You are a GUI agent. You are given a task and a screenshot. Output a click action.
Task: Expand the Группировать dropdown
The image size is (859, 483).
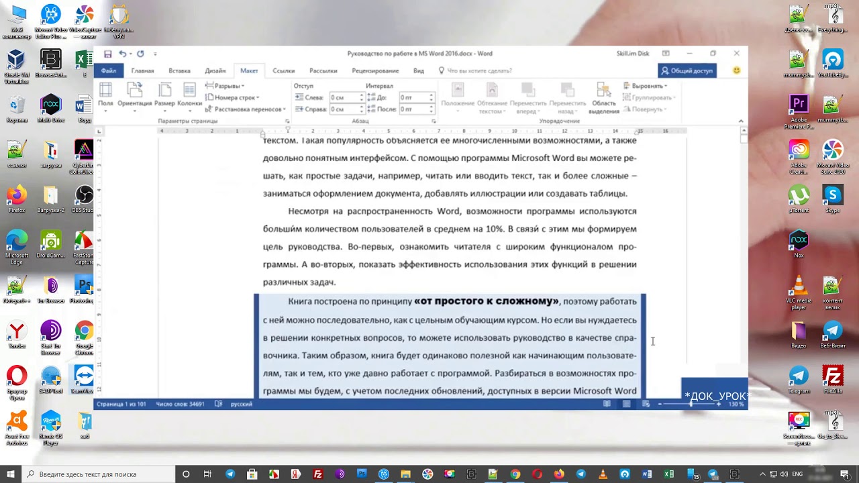pyautogui.click(x=648, y=97)
